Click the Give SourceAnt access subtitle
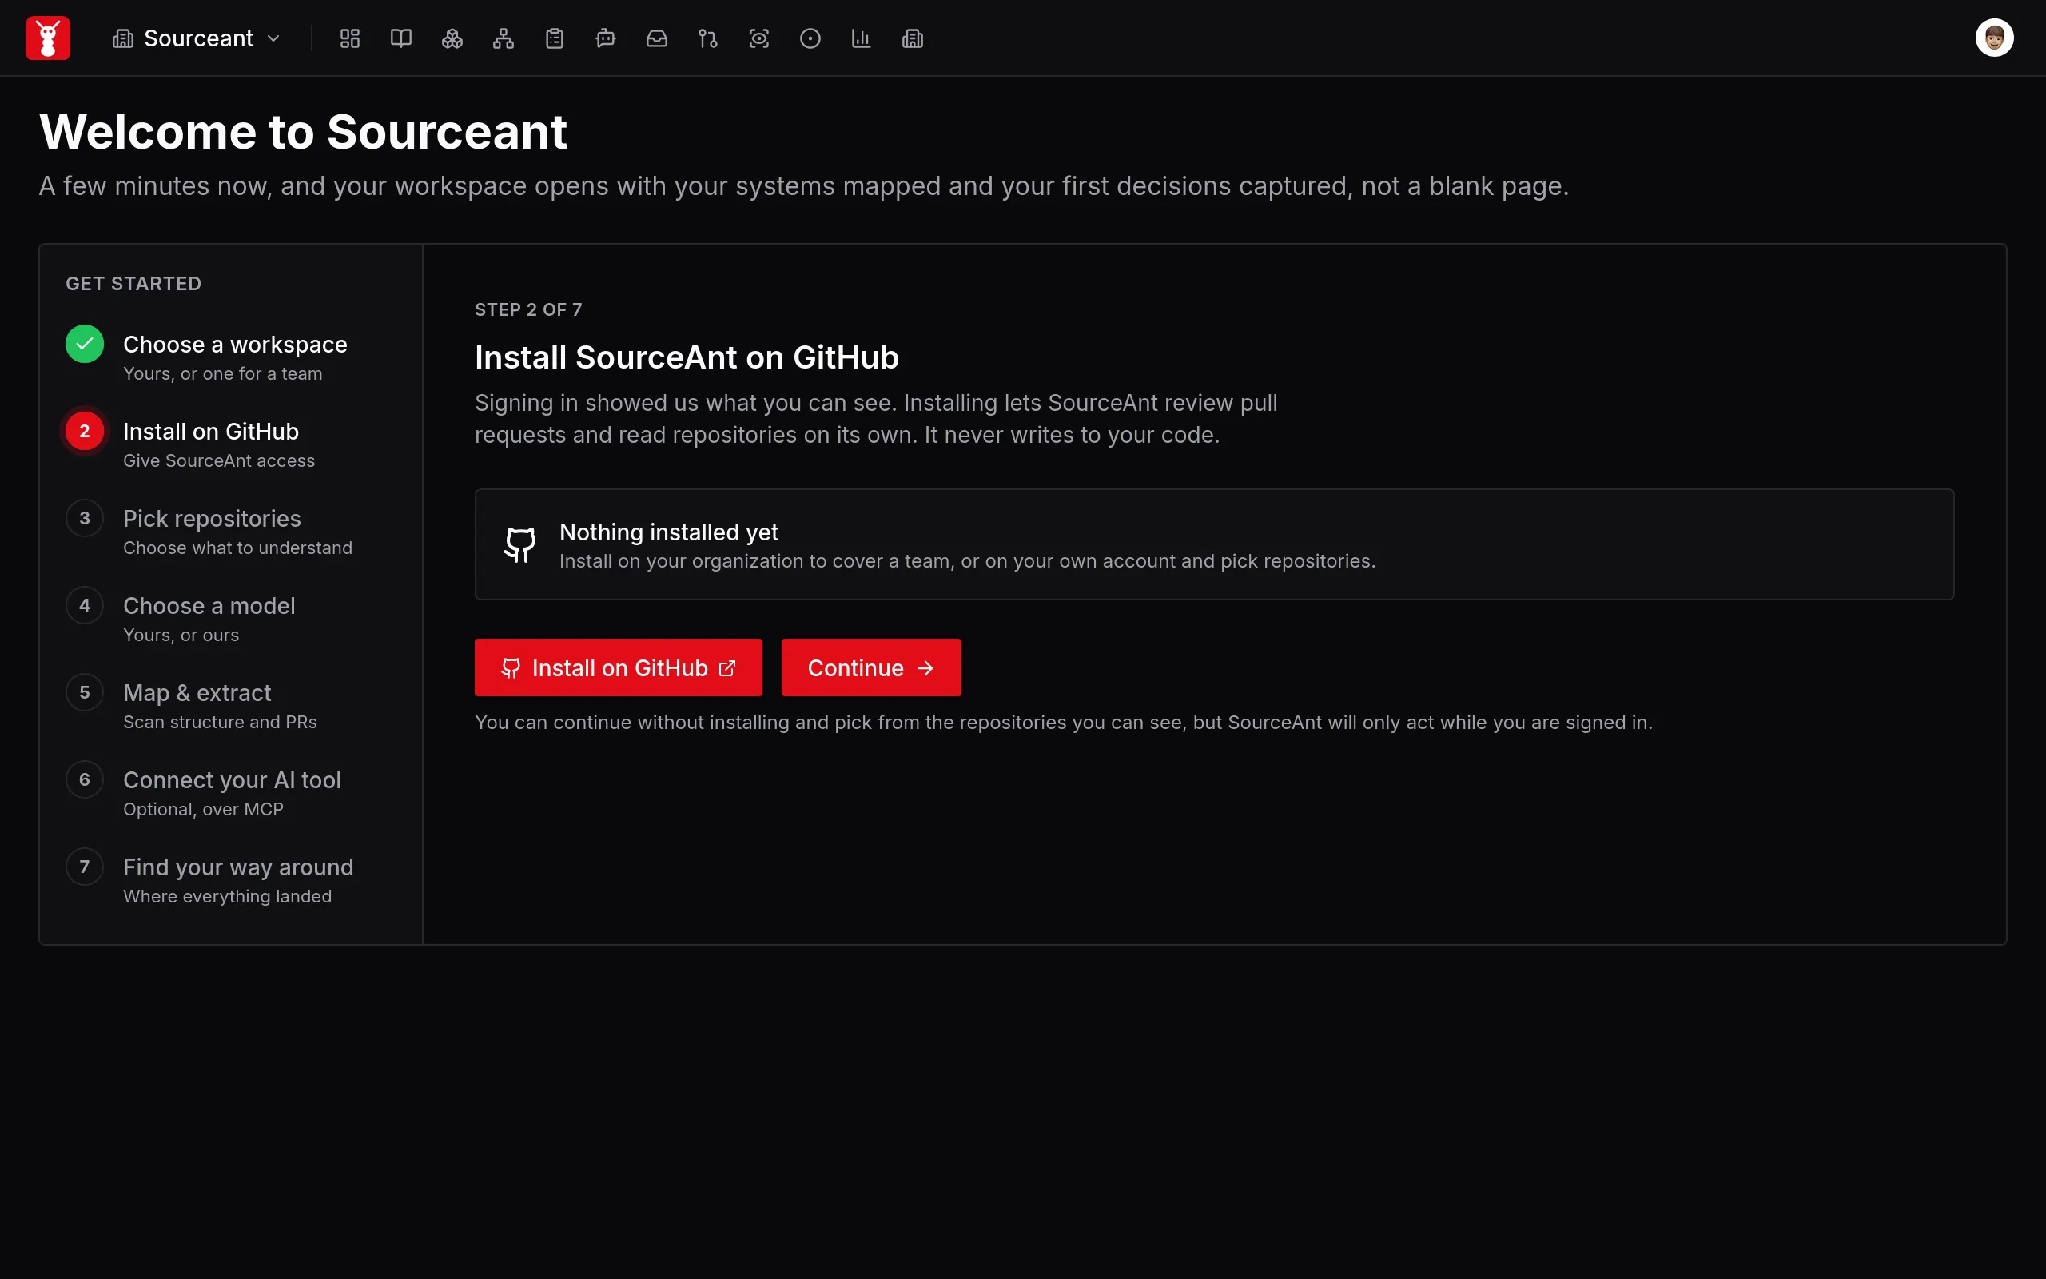Viewport: 2046px width, 1279px height. [x=219, y=460]
